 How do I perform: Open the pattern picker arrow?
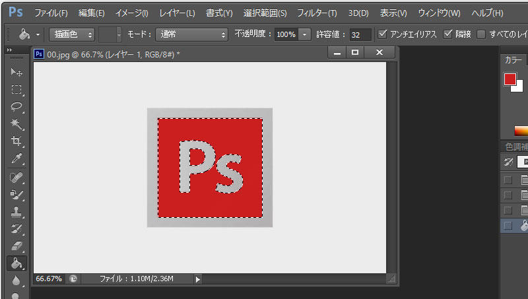tap(119, 34)
